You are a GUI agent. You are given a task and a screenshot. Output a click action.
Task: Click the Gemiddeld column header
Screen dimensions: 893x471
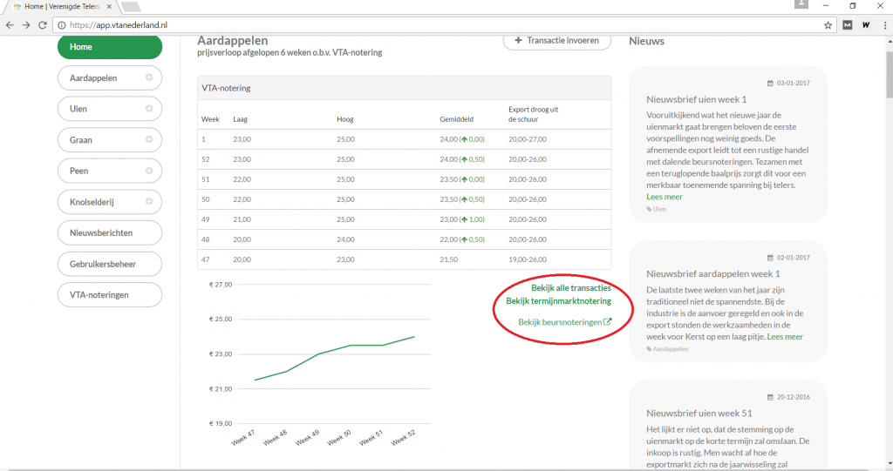pos(456,119)
